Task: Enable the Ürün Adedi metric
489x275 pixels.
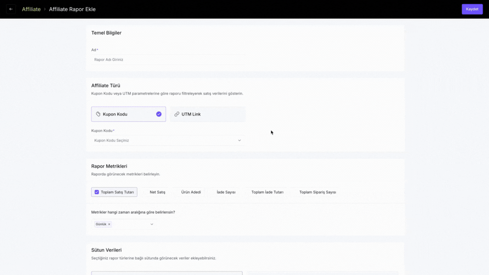Action: pyautogui.click(x=191, y=192)
